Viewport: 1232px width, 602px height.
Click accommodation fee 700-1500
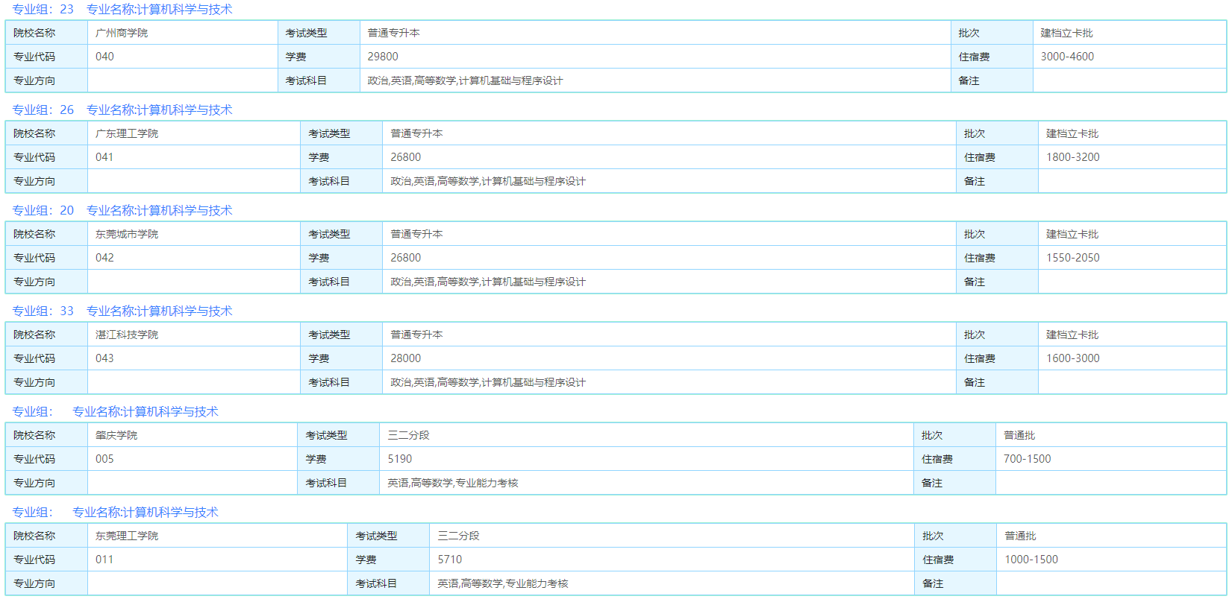[1028, 459]
